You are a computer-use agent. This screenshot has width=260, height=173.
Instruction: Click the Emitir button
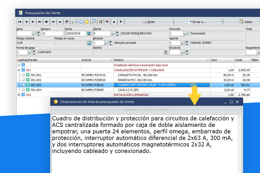pos(149,22)
